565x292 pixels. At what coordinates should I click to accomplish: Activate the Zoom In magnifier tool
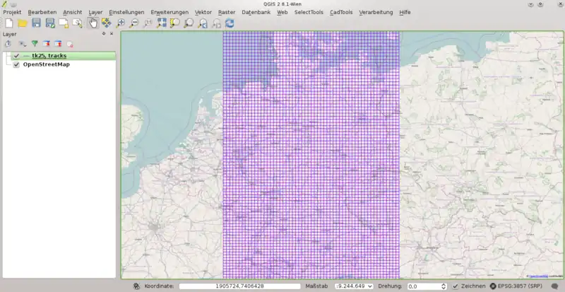tap(121, 23)
